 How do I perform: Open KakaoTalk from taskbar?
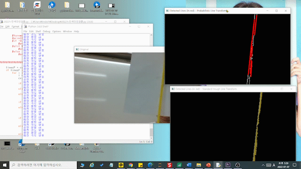(x=121, y=165)
